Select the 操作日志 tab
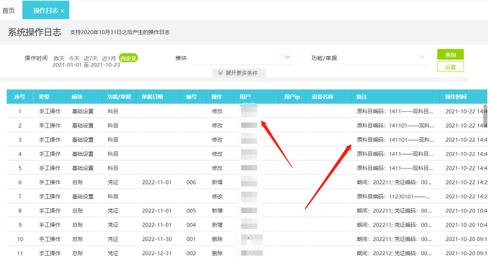The image size is (488, 257). (x=46, y=10)
